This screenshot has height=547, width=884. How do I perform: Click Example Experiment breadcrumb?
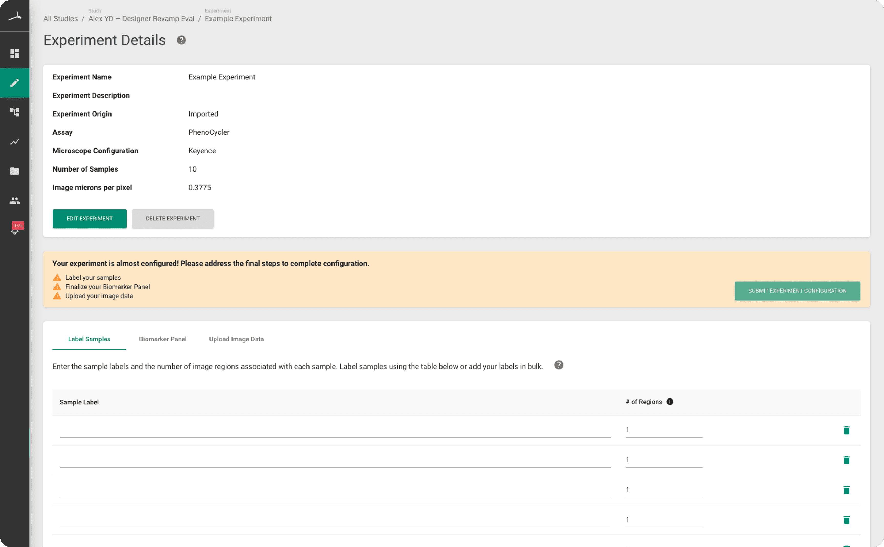238,18
